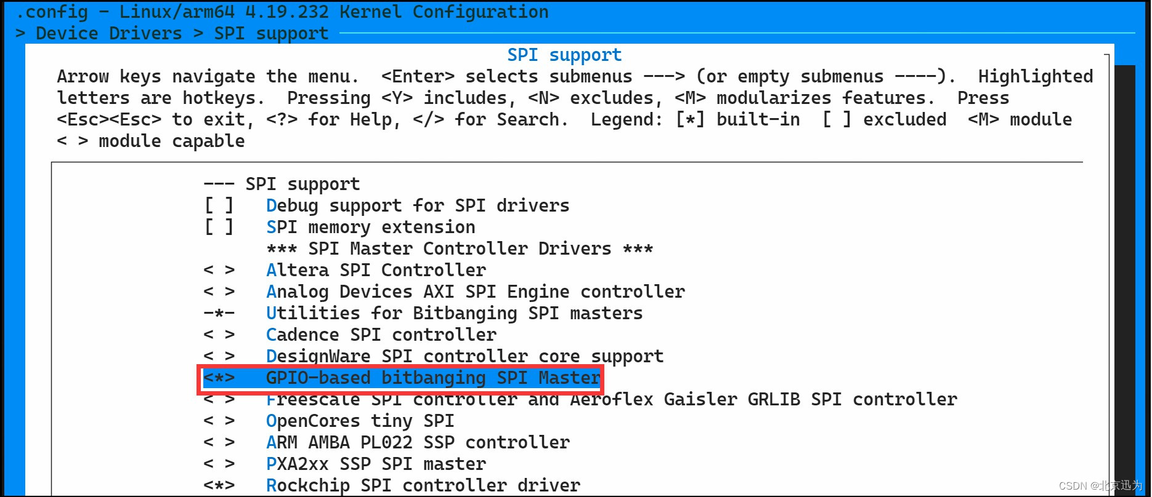Click Device Drivers in breadcrumb path

108,33
